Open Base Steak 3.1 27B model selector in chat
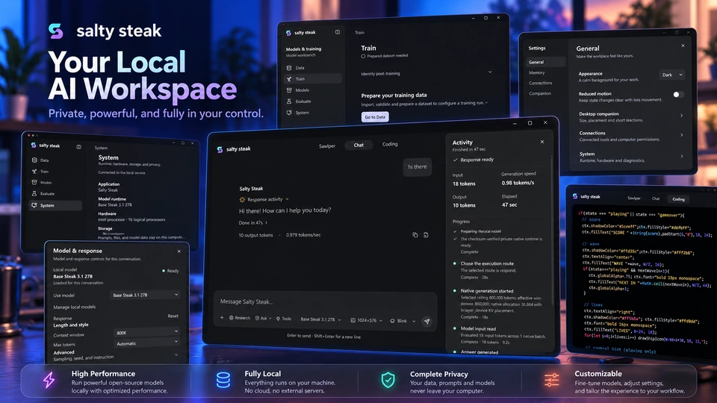Viewport: 717px width, 403px height. 320,319
